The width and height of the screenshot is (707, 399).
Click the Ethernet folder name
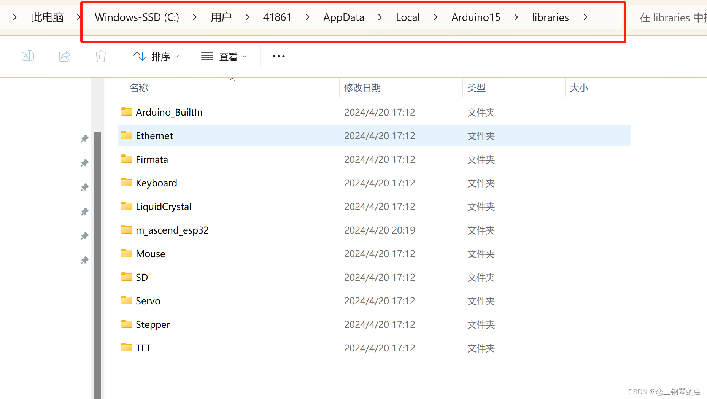154,136
